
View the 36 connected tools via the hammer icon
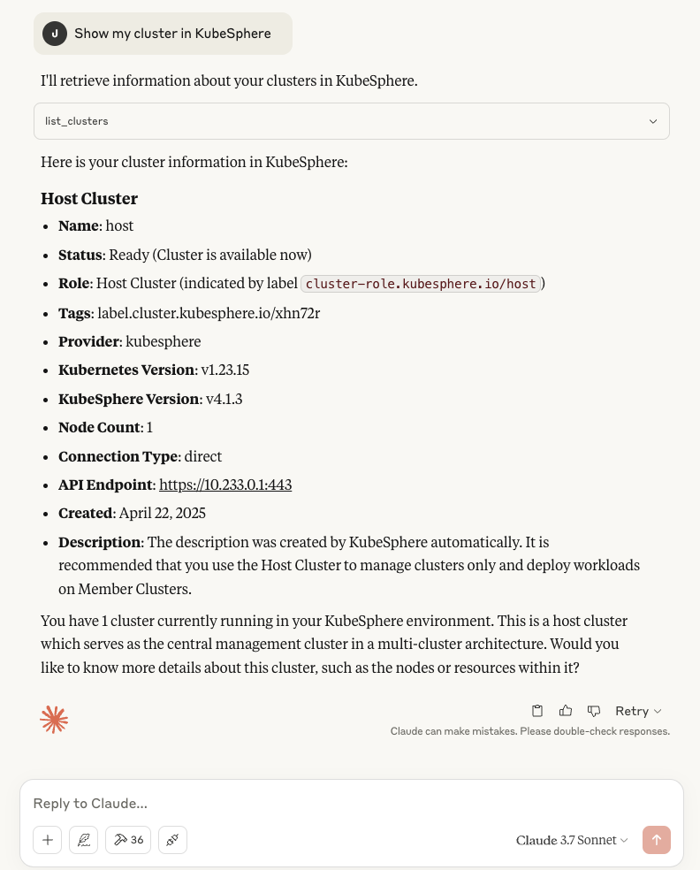(127, 840)
